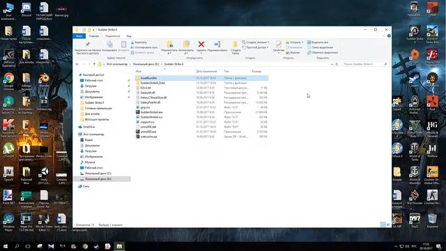
Task: Open Корзина (Recycle Bin) desktop icon
Action: point(432,220)
